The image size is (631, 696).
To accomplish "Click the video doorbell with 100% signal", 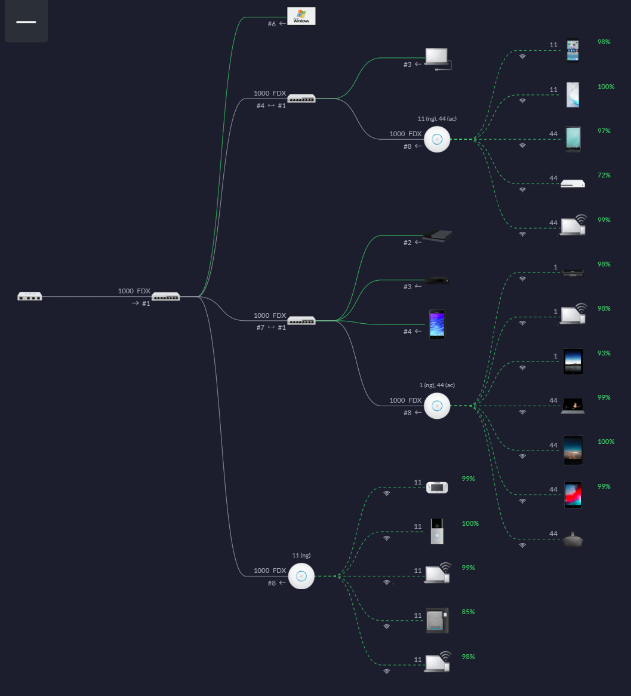I will (437, 532).
